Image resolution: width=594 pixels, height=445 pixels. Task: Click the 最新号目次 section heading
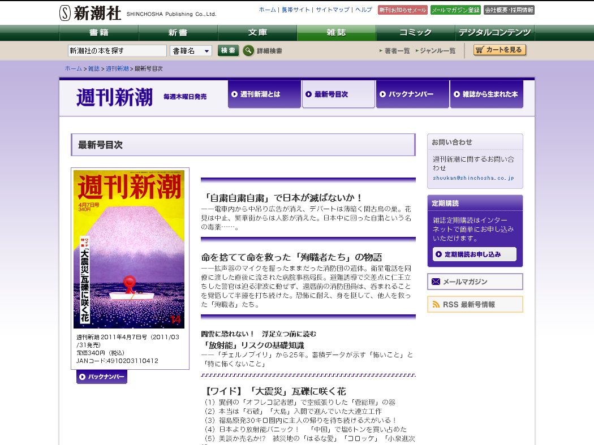(100, 145)
